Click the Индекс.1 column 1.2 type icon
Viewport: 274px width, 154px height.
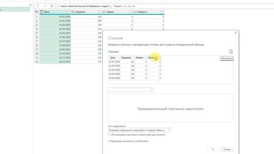click(x=135, y=12)
